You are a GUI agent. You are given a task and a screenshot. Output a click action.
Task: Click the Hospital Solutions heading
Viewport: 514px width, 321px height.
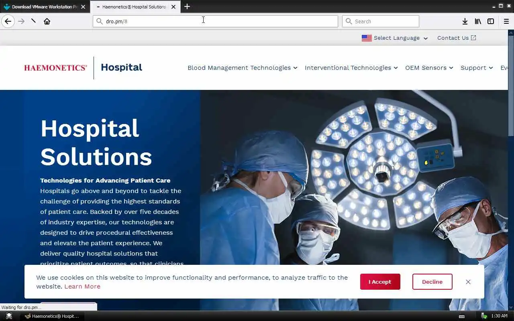click(x=96, y=142)
